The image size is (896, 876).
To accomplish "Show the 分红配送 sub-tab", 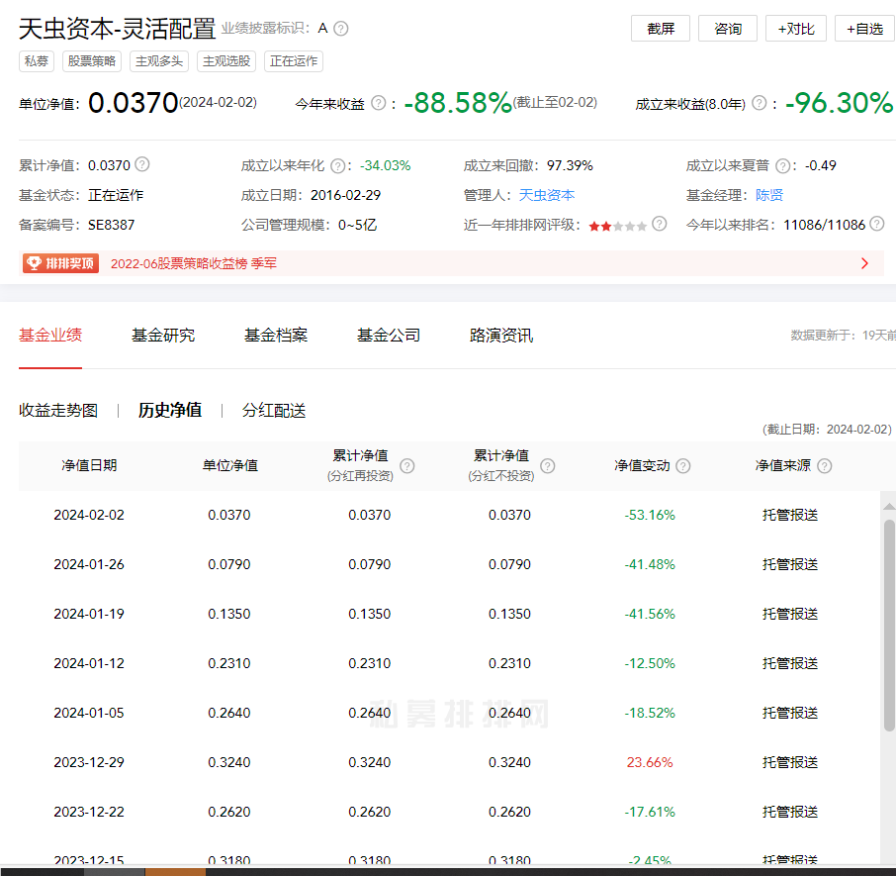I will (274, 410).
